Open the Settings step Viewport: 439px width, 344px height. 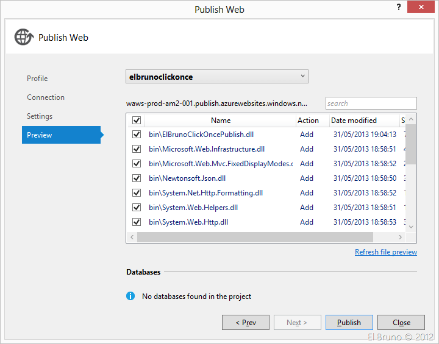[40, 116]
